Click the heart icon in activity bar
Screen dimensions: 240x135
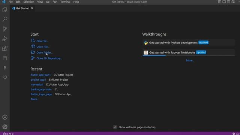click(x=5, y=78)
